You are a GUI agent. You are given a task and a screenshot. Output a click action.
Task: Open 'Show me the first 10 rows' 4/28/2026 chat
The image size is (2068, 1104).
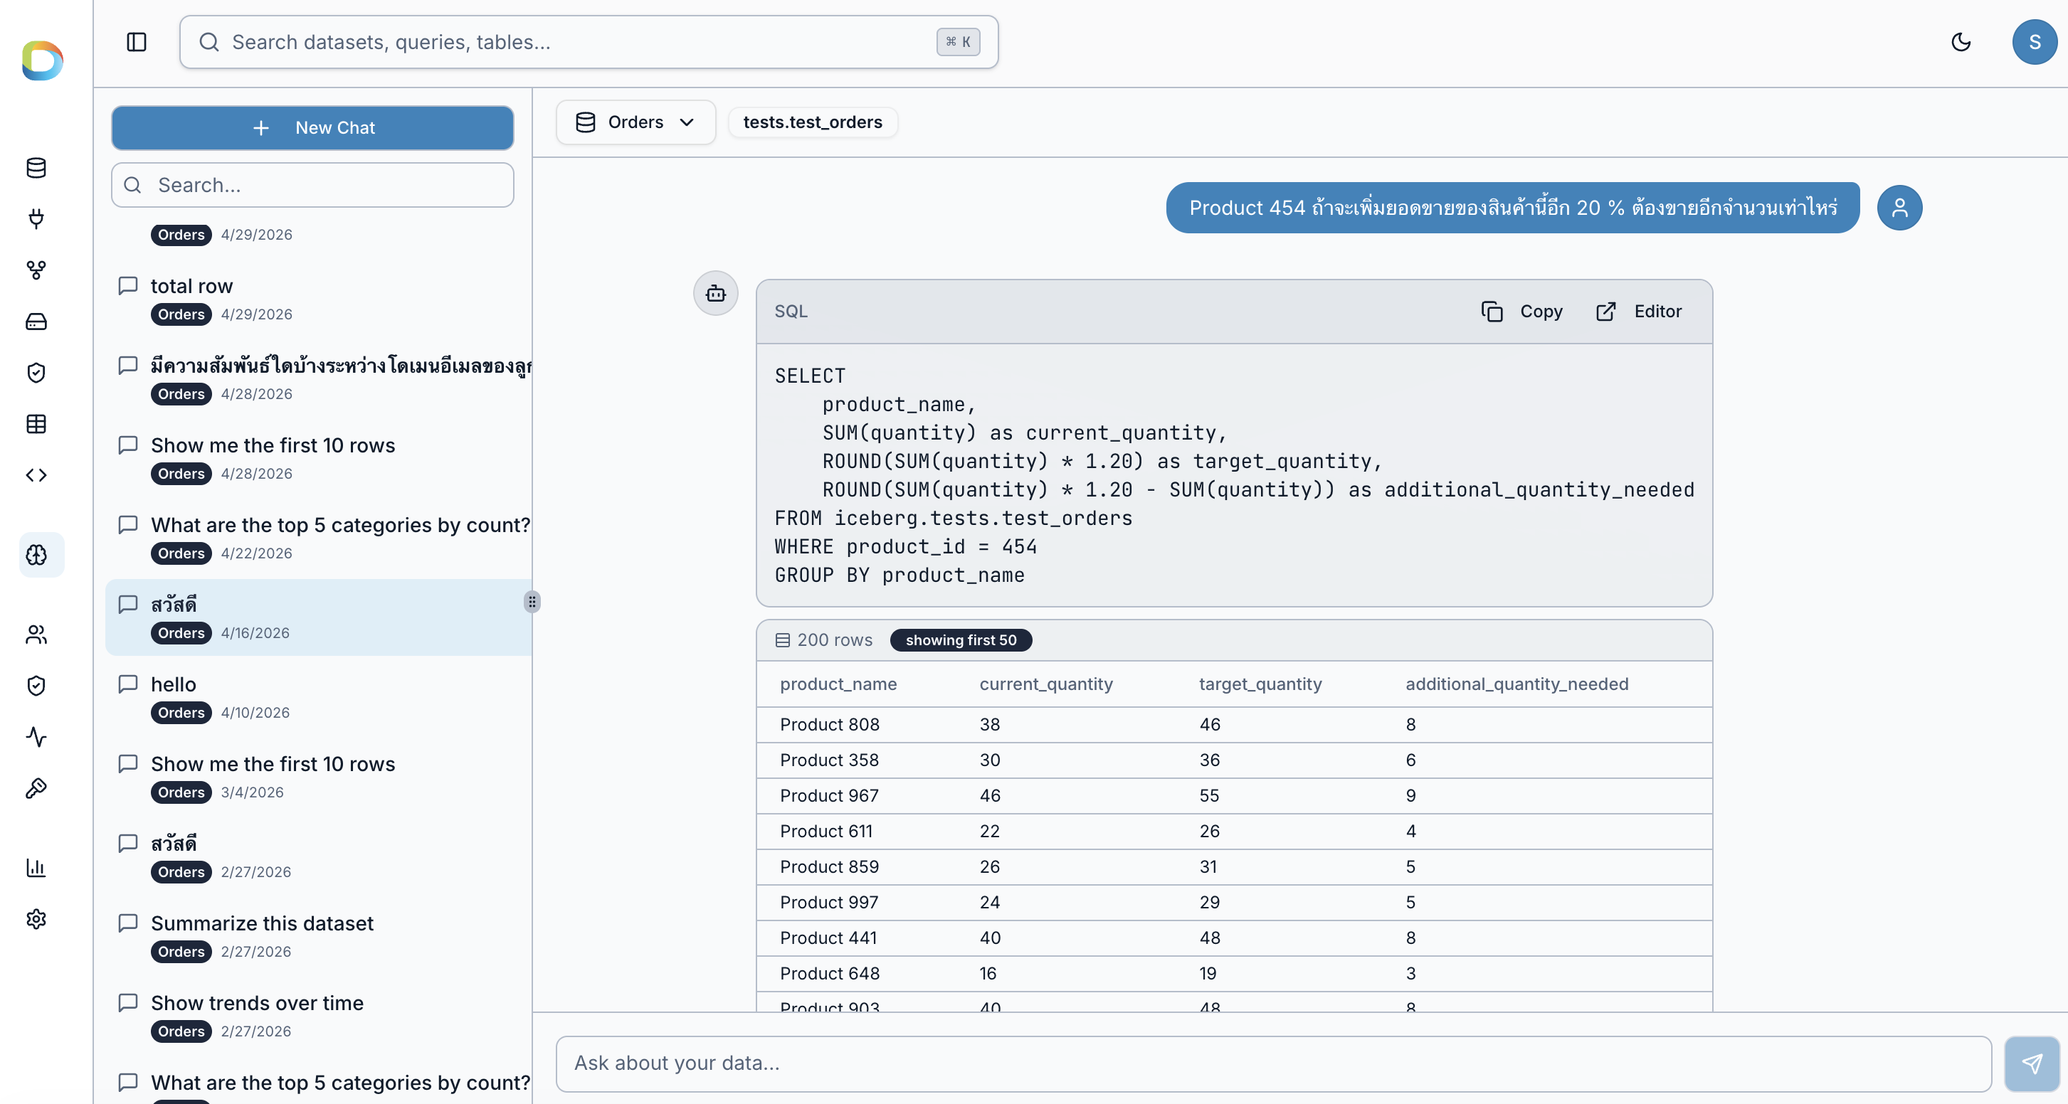click(x=319, y=458)
